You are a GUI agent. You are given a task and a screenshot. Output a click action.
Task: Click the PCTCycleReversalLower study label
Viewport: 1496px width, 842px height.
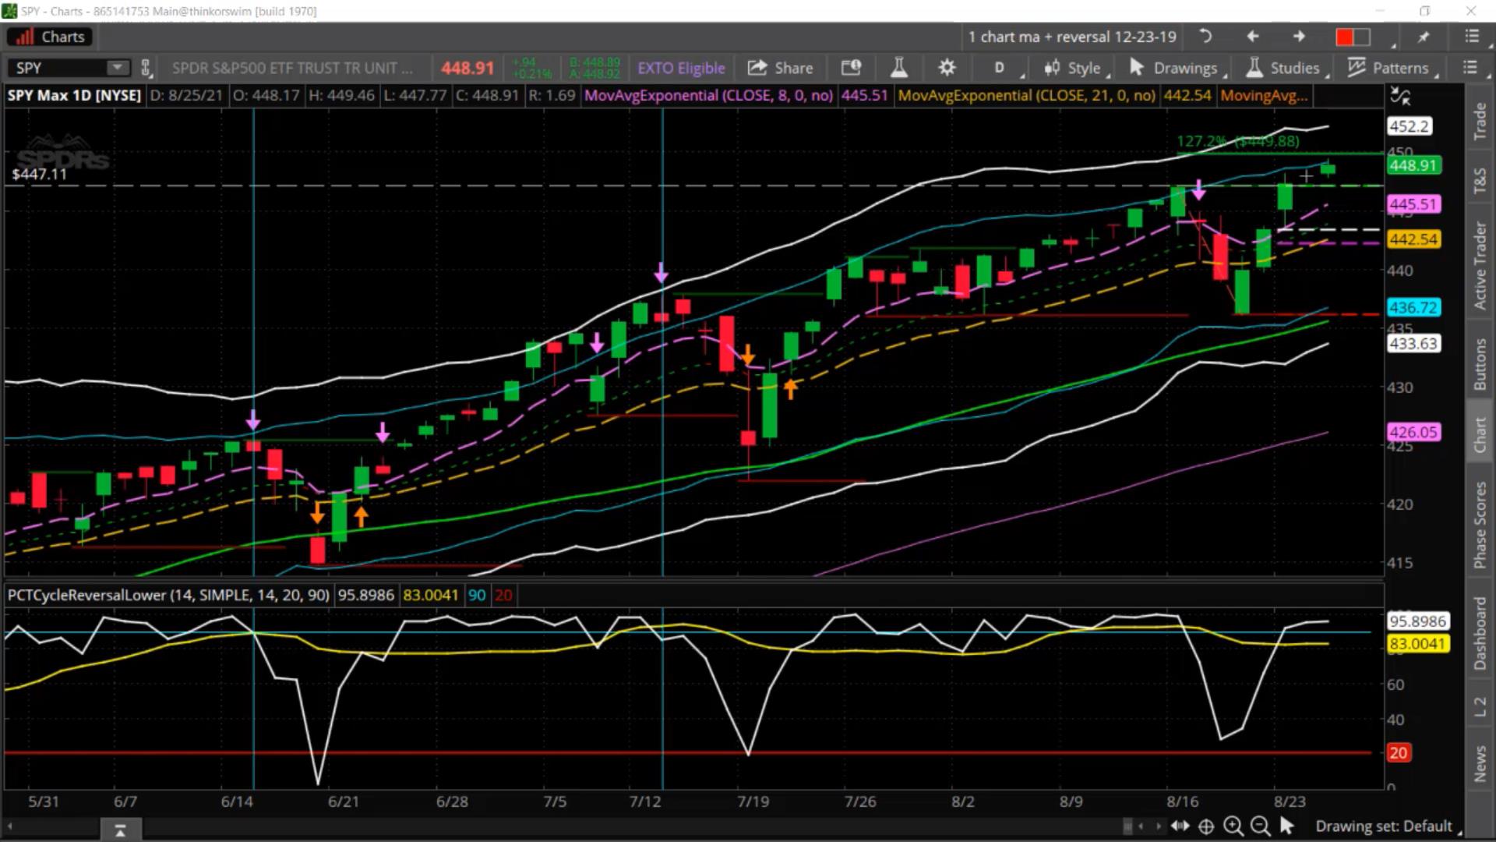pos(168,595)
